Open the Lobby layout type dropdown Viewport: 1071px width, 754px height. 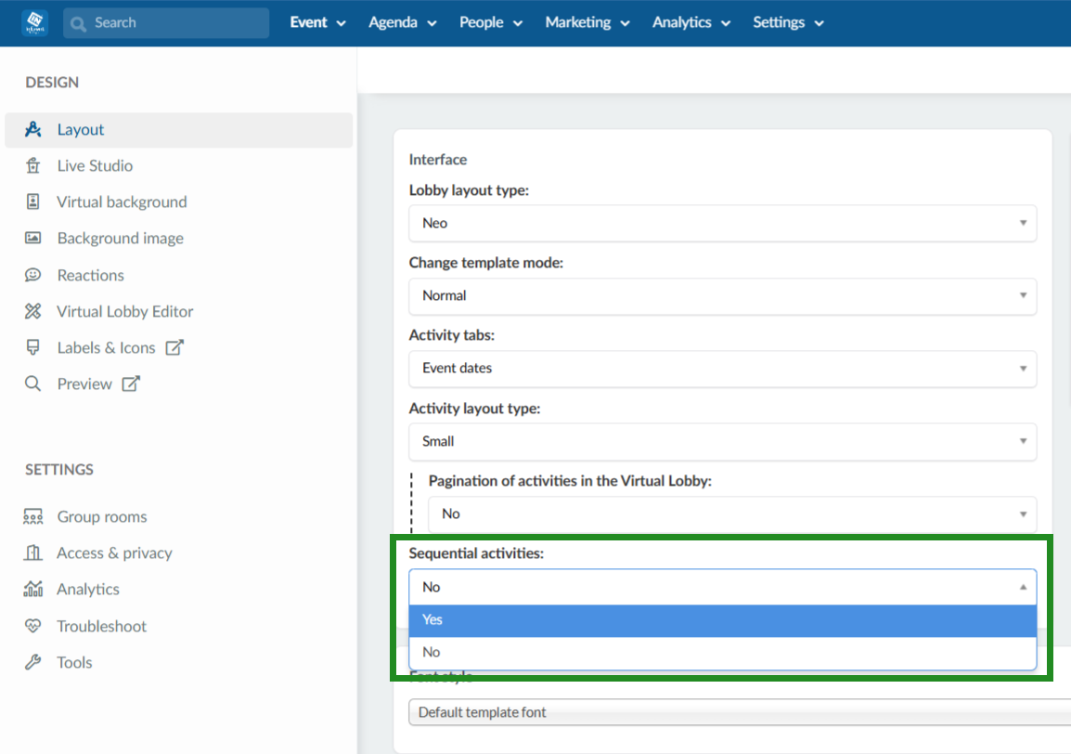[x=723, y=223]
